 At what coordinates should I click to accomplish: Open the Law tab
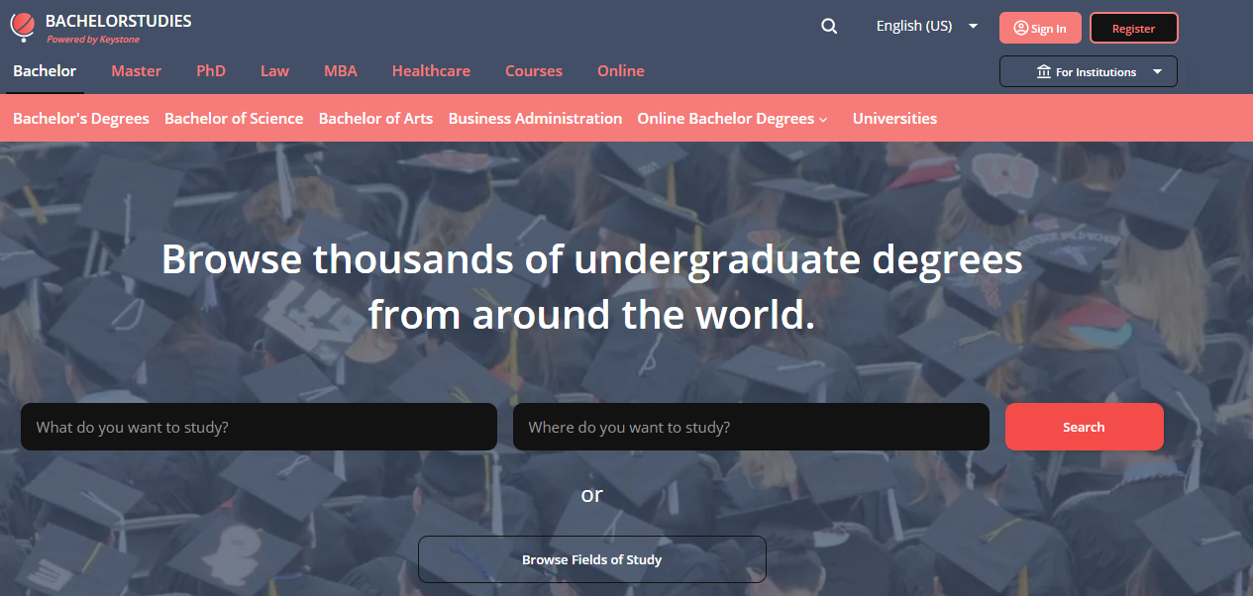tap(274, 71)
